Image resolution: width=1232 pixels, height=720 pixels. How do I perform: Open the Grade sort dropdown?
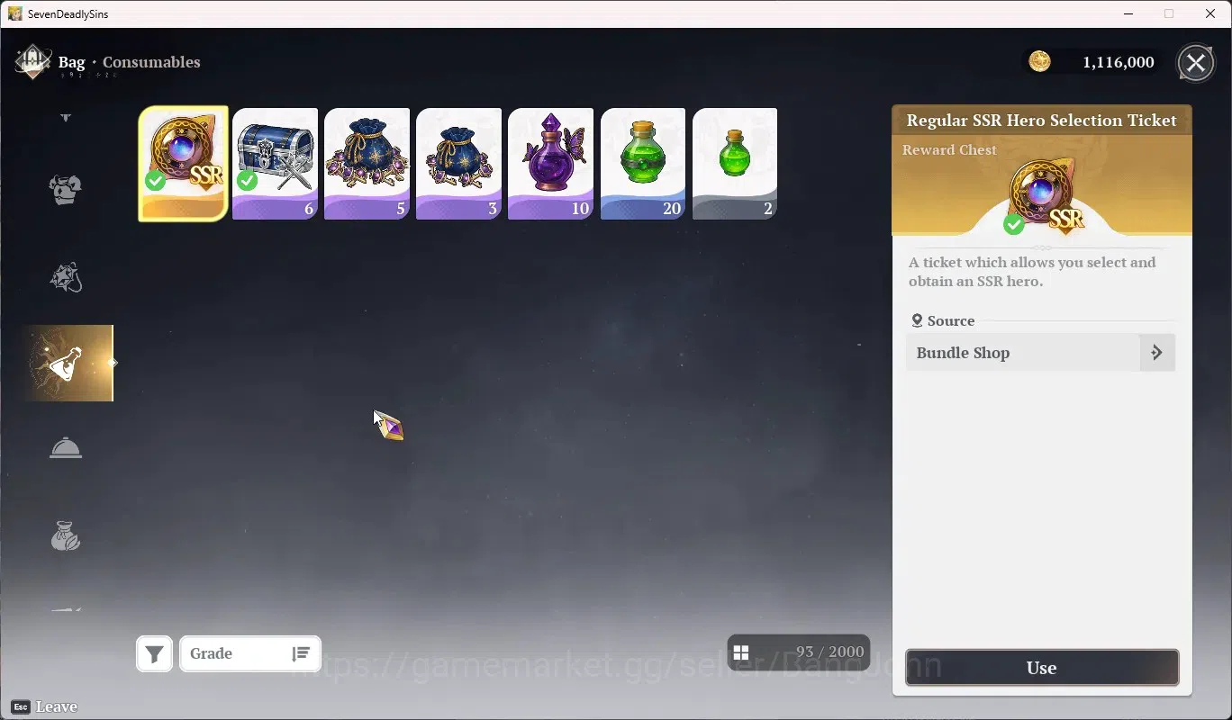coord(250,654)
